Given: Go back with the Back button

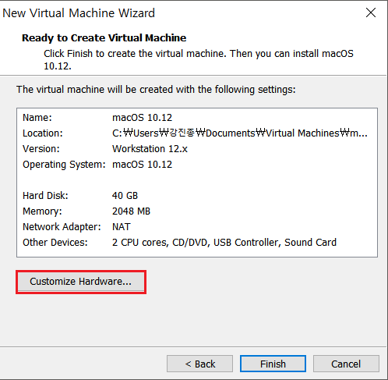Looking at the screenshot, I should tap(199, 364).
